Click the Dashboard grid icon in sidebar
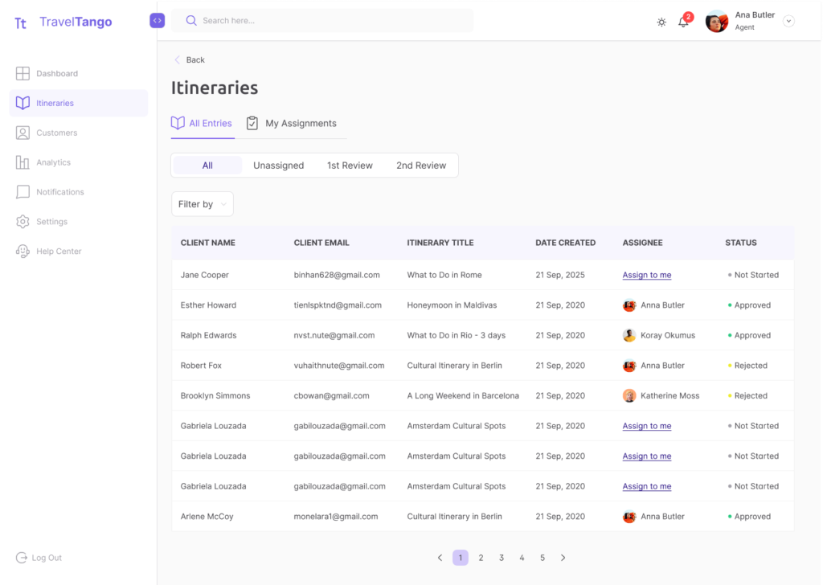 [x=23, y=74]
